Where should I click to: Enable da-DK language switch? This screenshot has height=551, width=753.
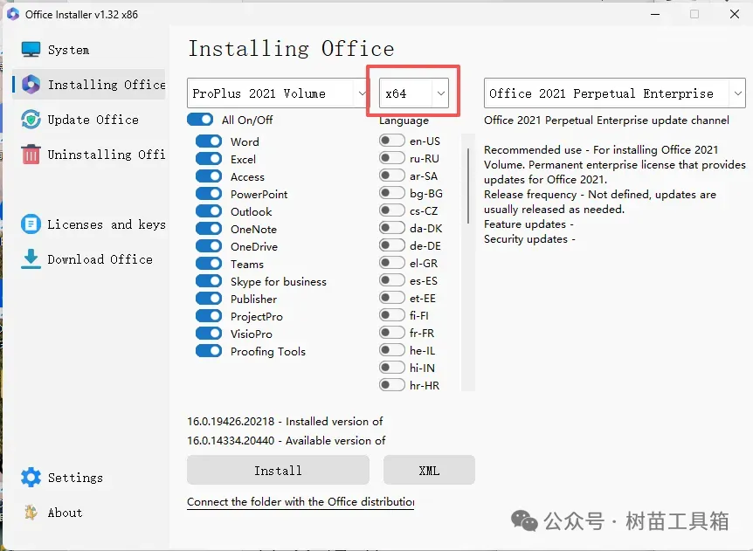[x=391, y=228]
